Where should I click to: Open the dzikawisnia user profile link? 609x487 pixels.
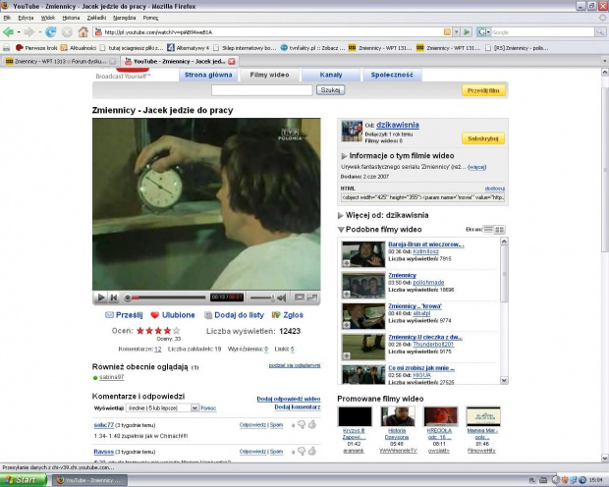point(398,125)
